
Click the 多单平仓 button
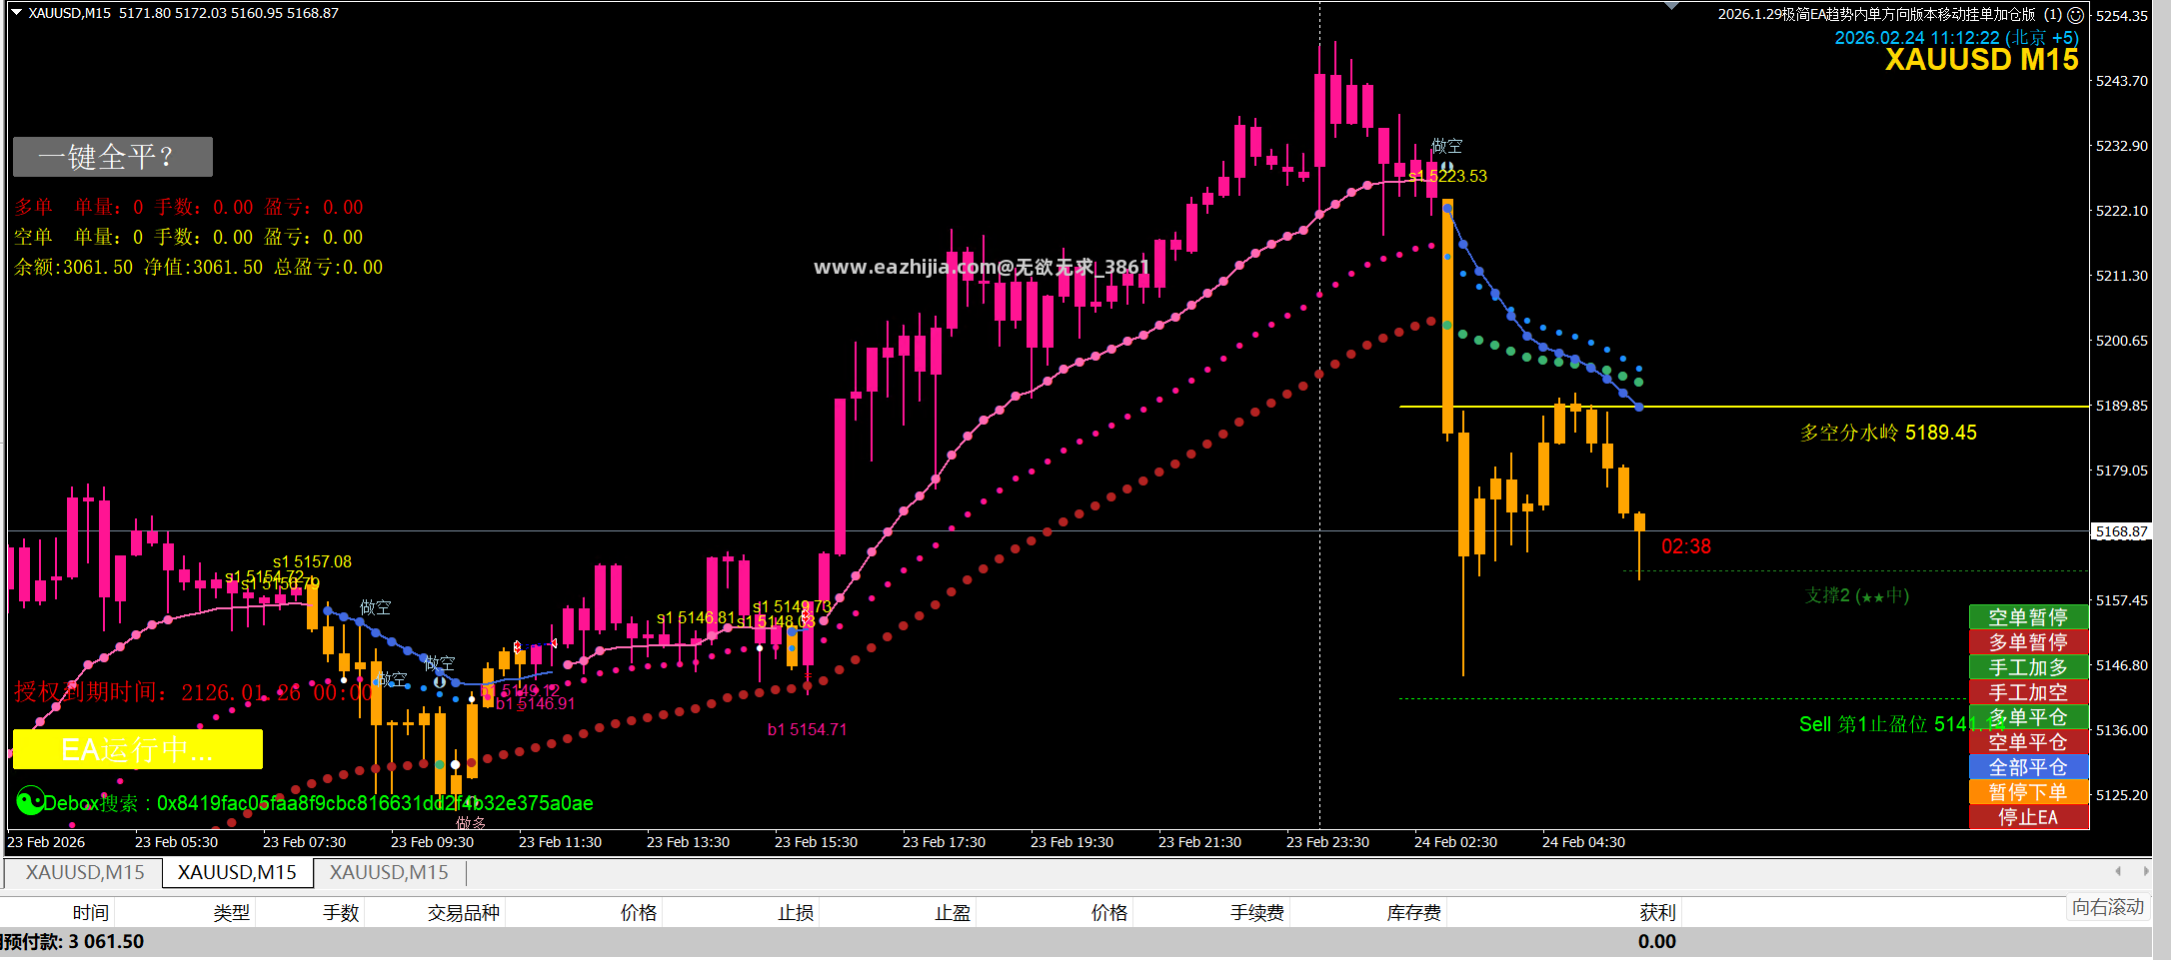pos(2028,717)
